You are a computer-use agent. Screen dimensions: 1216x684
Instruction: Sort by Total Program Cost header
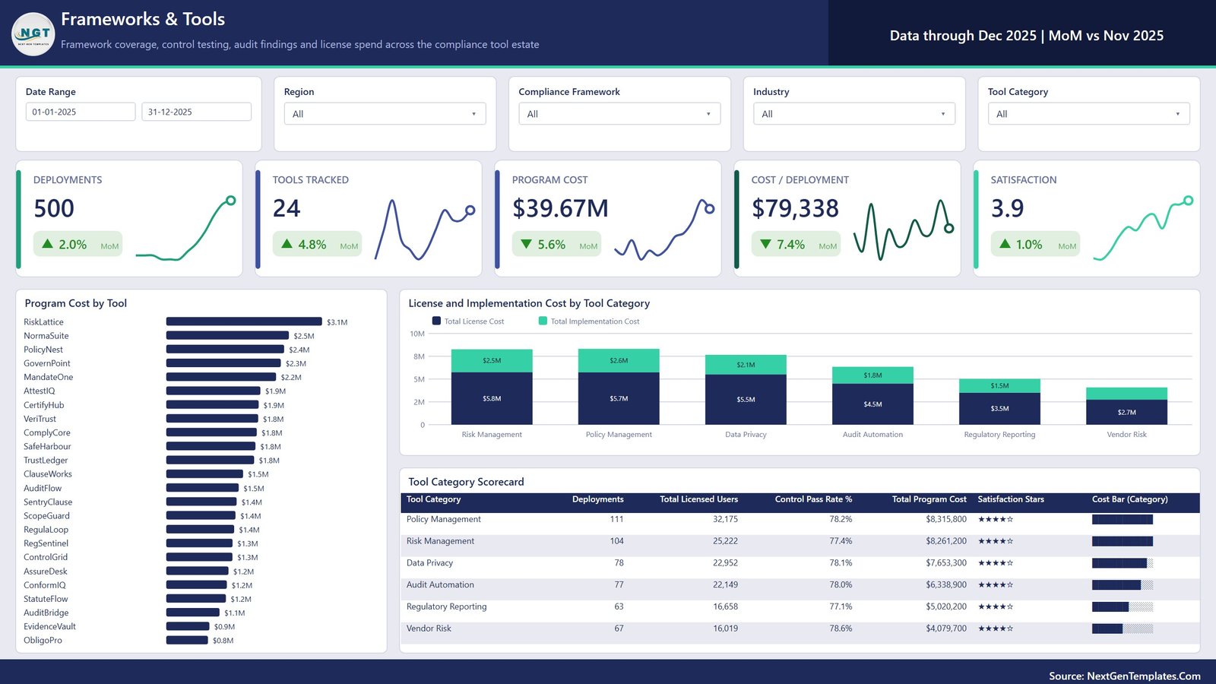click(929, 499)
